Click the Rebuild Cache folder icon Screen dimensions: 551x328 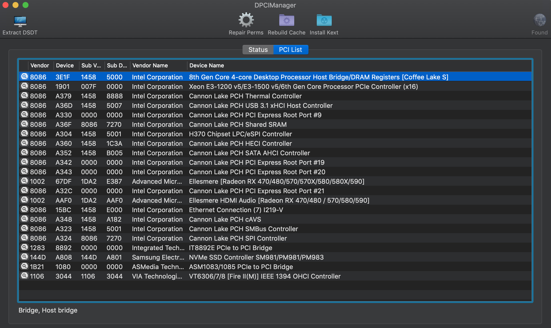286,20
